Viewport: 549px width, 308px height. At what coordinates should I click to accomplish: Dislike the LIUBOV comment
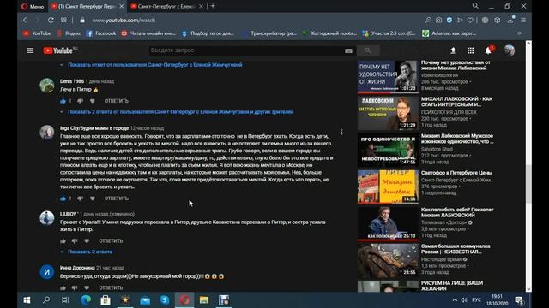(x=75, y=241)
